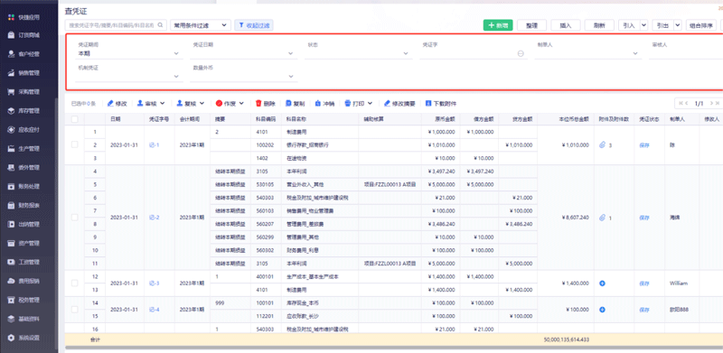Go to 税务管理 module
Screen dimensions: 723x353
[x=23, y=300]
